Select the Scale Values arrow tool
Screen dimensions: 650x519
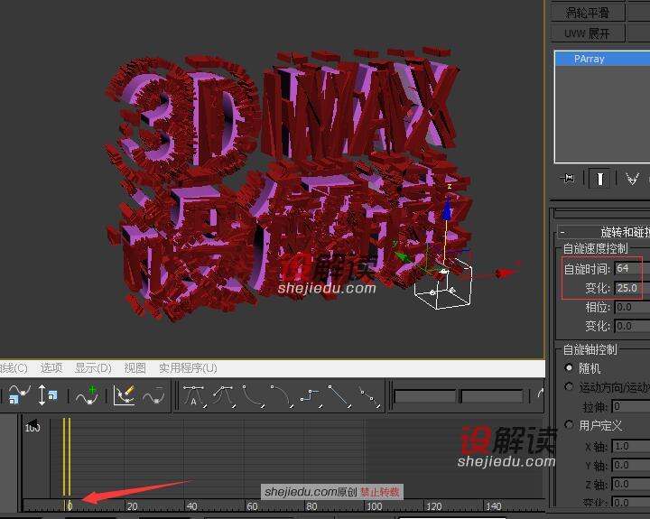pyautogui.click(x=47, y=394)
